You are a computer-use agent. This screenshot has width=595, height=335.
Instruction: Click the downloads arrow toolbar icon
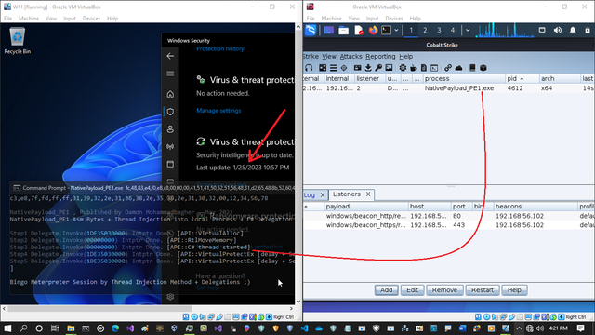[368, 68]
